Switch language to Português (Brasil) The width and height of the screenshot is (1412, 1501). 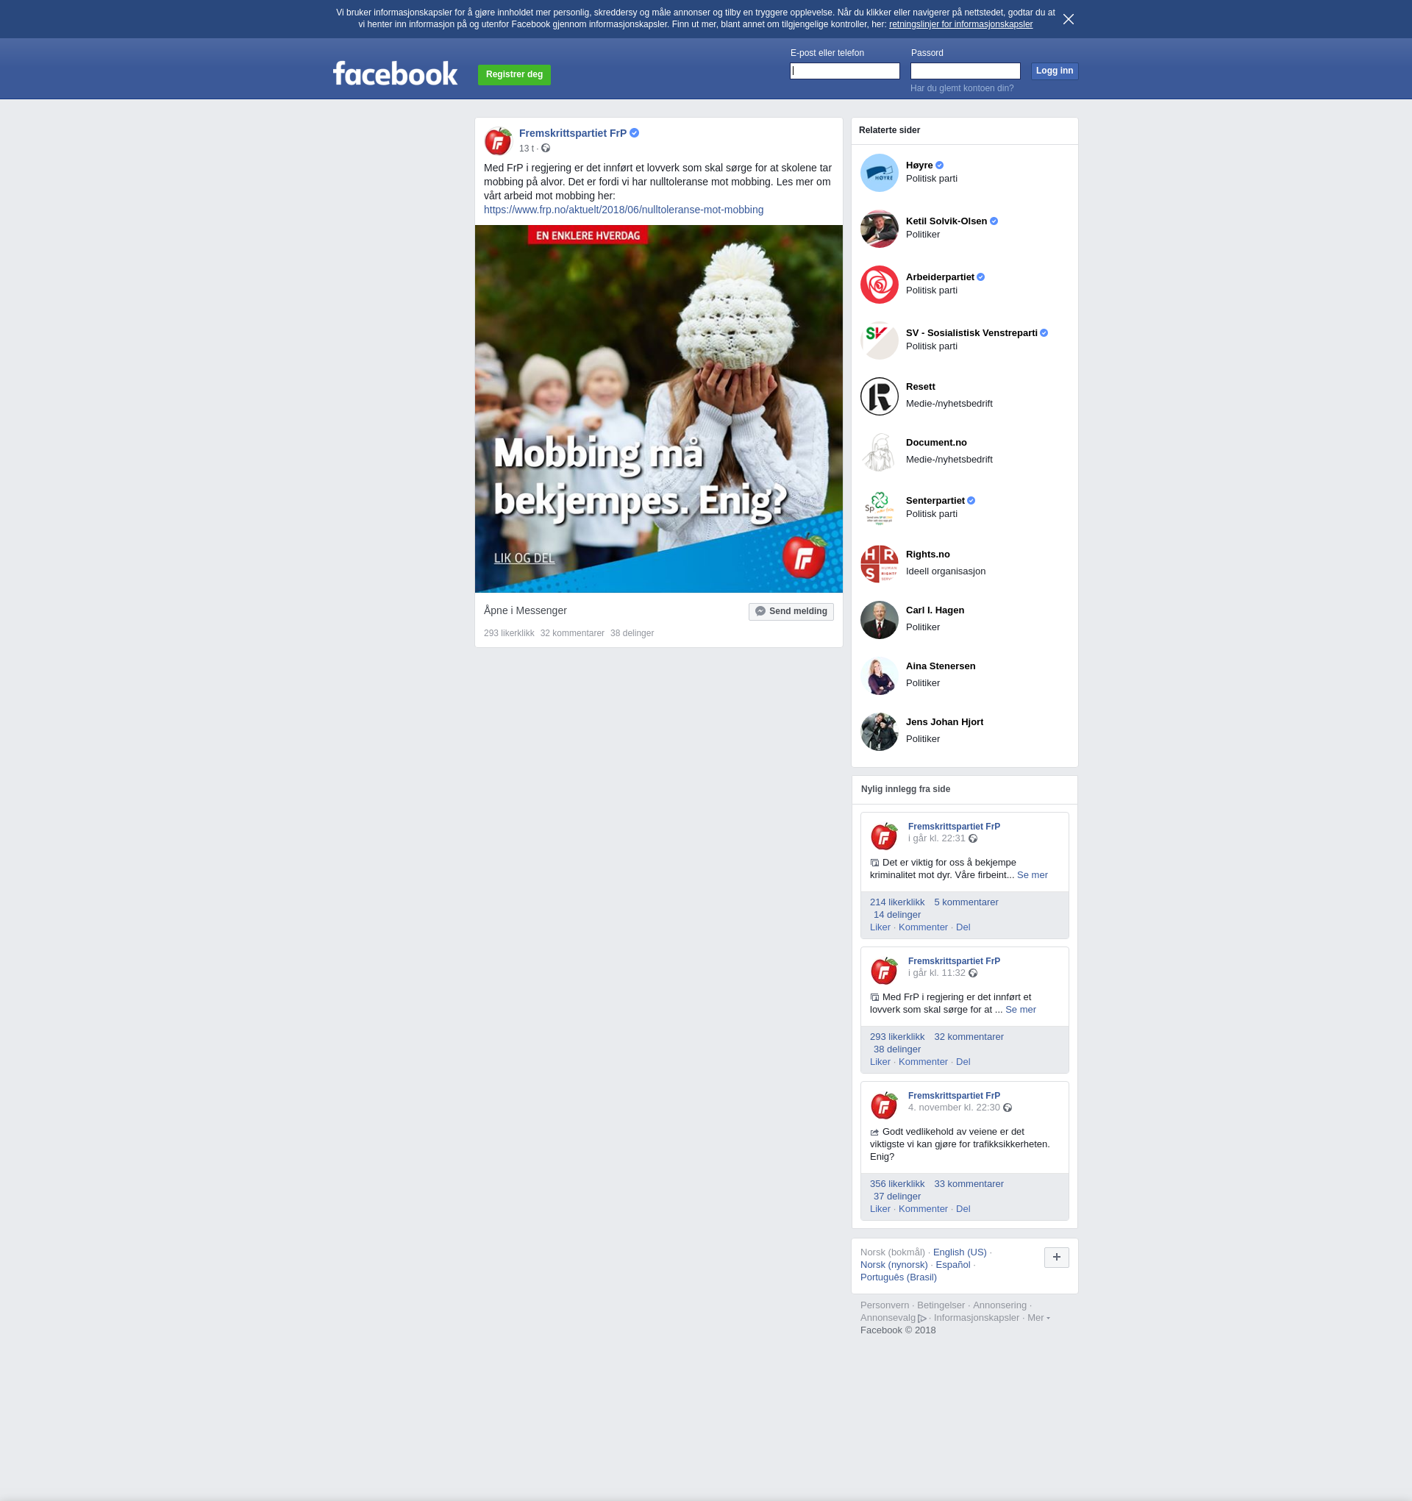click(898, 1277)
